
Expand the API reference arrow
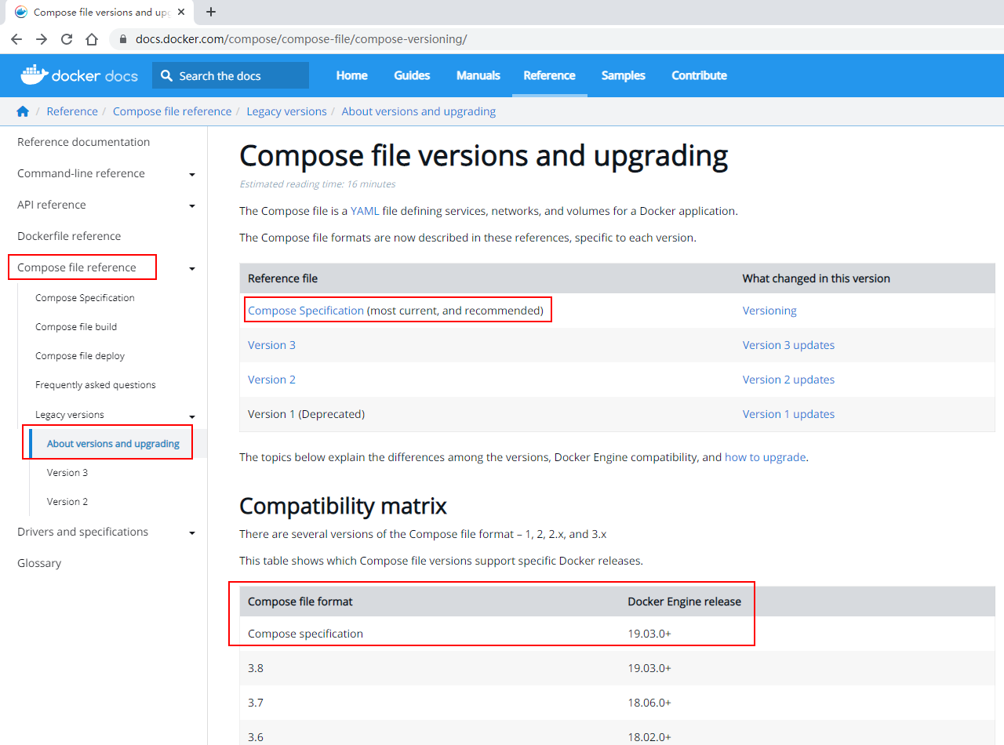192,206
